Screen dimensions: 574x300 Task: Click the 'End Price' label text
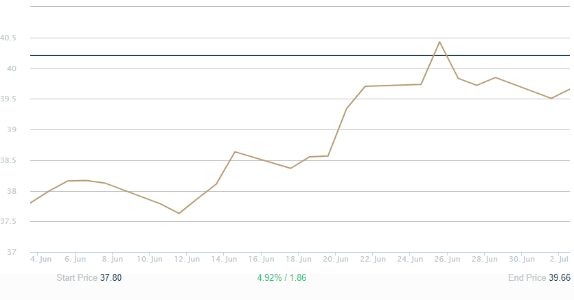[527, 278]
